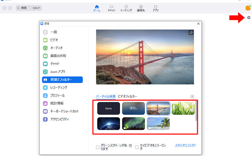Open settings via the gear icon
Screen dimensions: 252x156
tap(249, 18)
